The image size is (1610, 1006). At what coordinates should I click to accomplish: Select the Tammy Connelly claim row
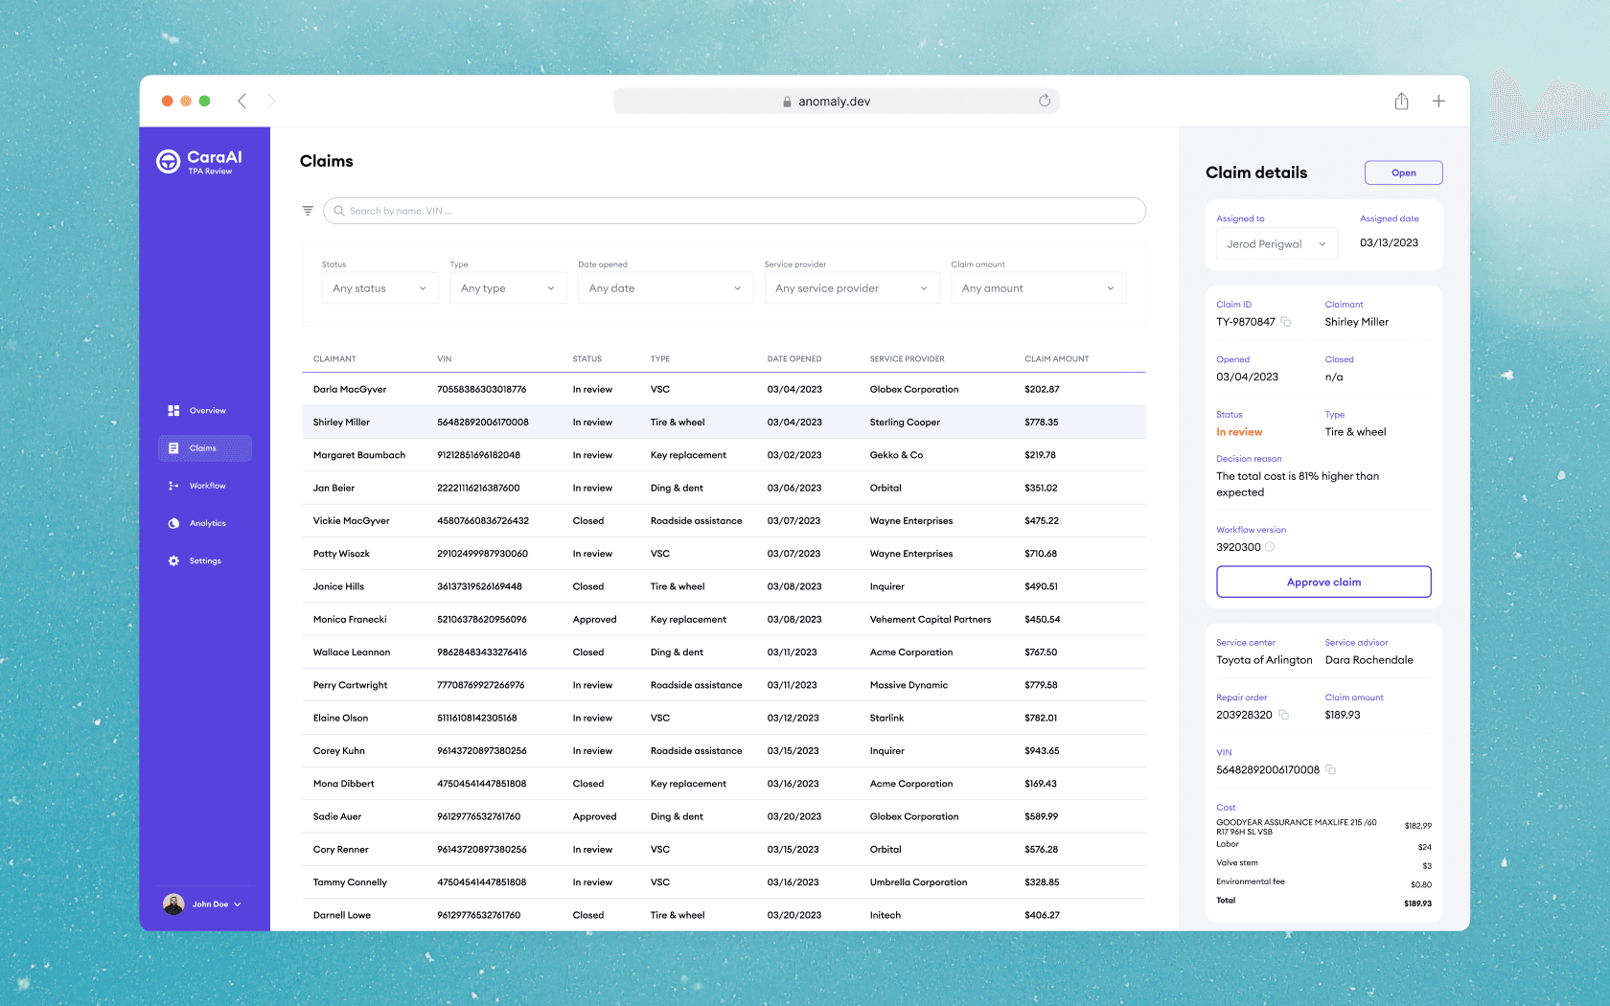click(724, 882)
